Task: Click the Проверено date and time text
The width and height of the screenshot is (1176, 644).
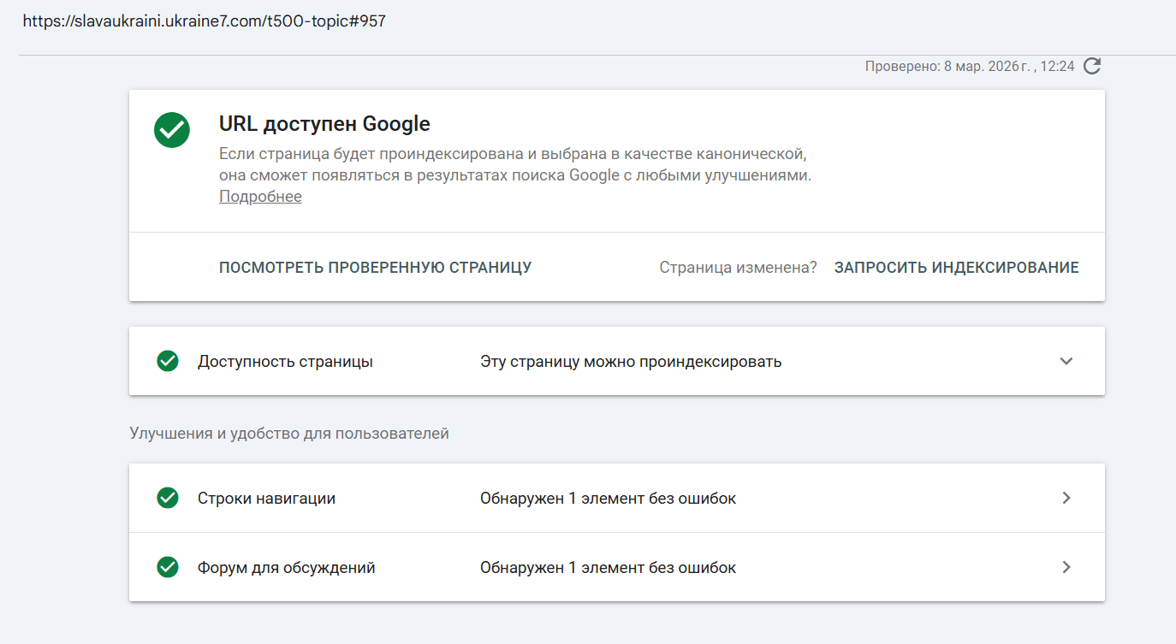Action: (969, 66)
